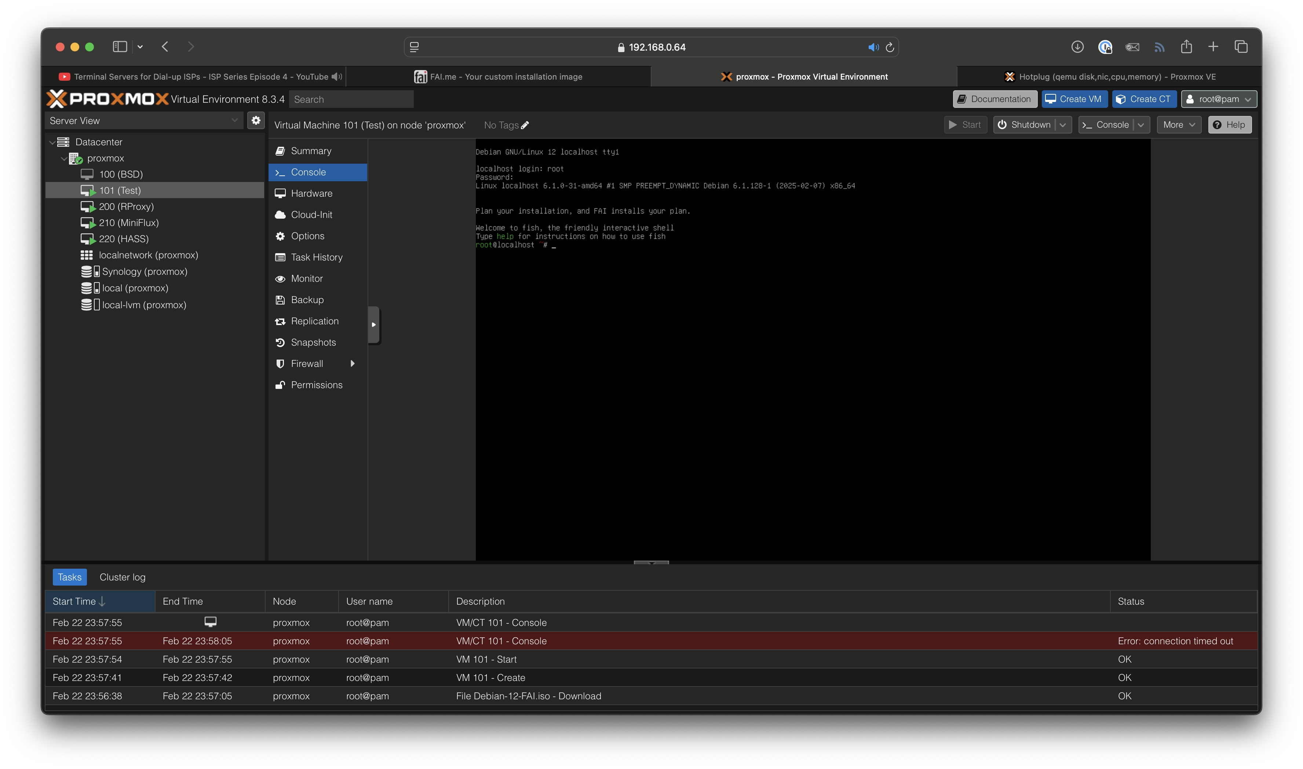Open the Cloud-Init panel
The width and height of the screenshot is (1303, 769).
[318, 215]
